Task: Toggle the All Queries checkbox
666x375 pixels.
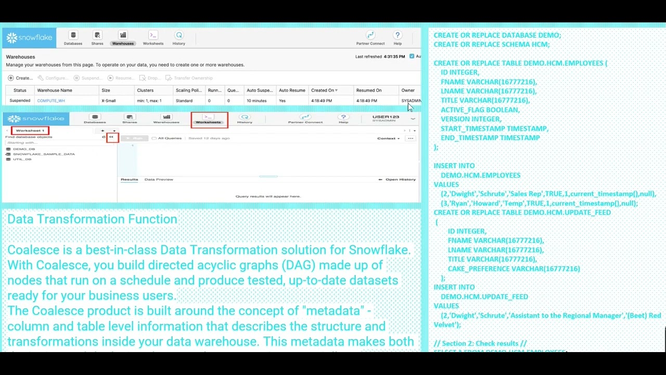Action: click(x=153, y=138)
